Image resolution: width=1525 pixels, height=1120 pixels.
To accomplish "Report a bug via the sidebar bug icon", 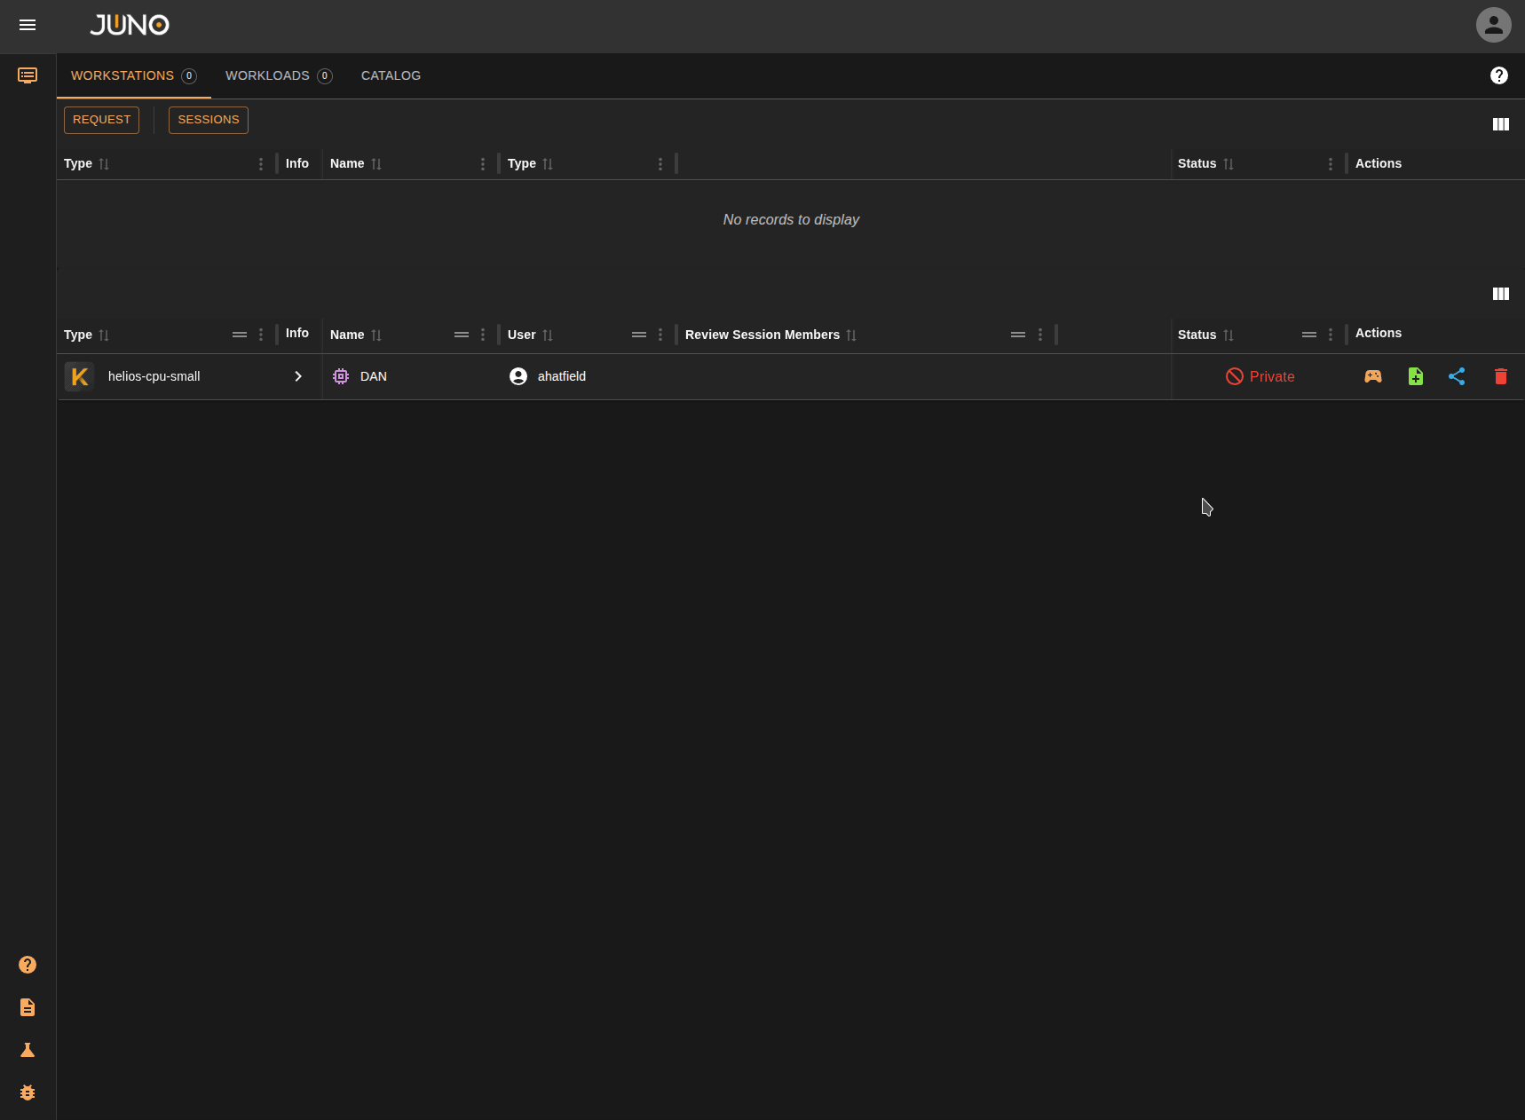I will coord(28,1092).
